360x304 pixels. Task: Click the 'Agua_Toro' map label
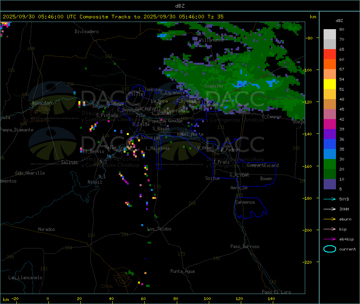click(43, 103)
